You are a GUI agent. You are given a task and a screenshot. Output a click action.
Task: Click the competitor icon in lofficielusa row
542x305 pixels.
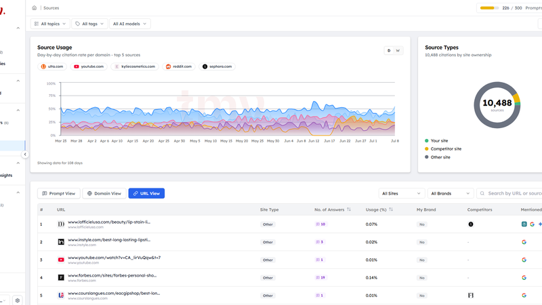(470, 224)
